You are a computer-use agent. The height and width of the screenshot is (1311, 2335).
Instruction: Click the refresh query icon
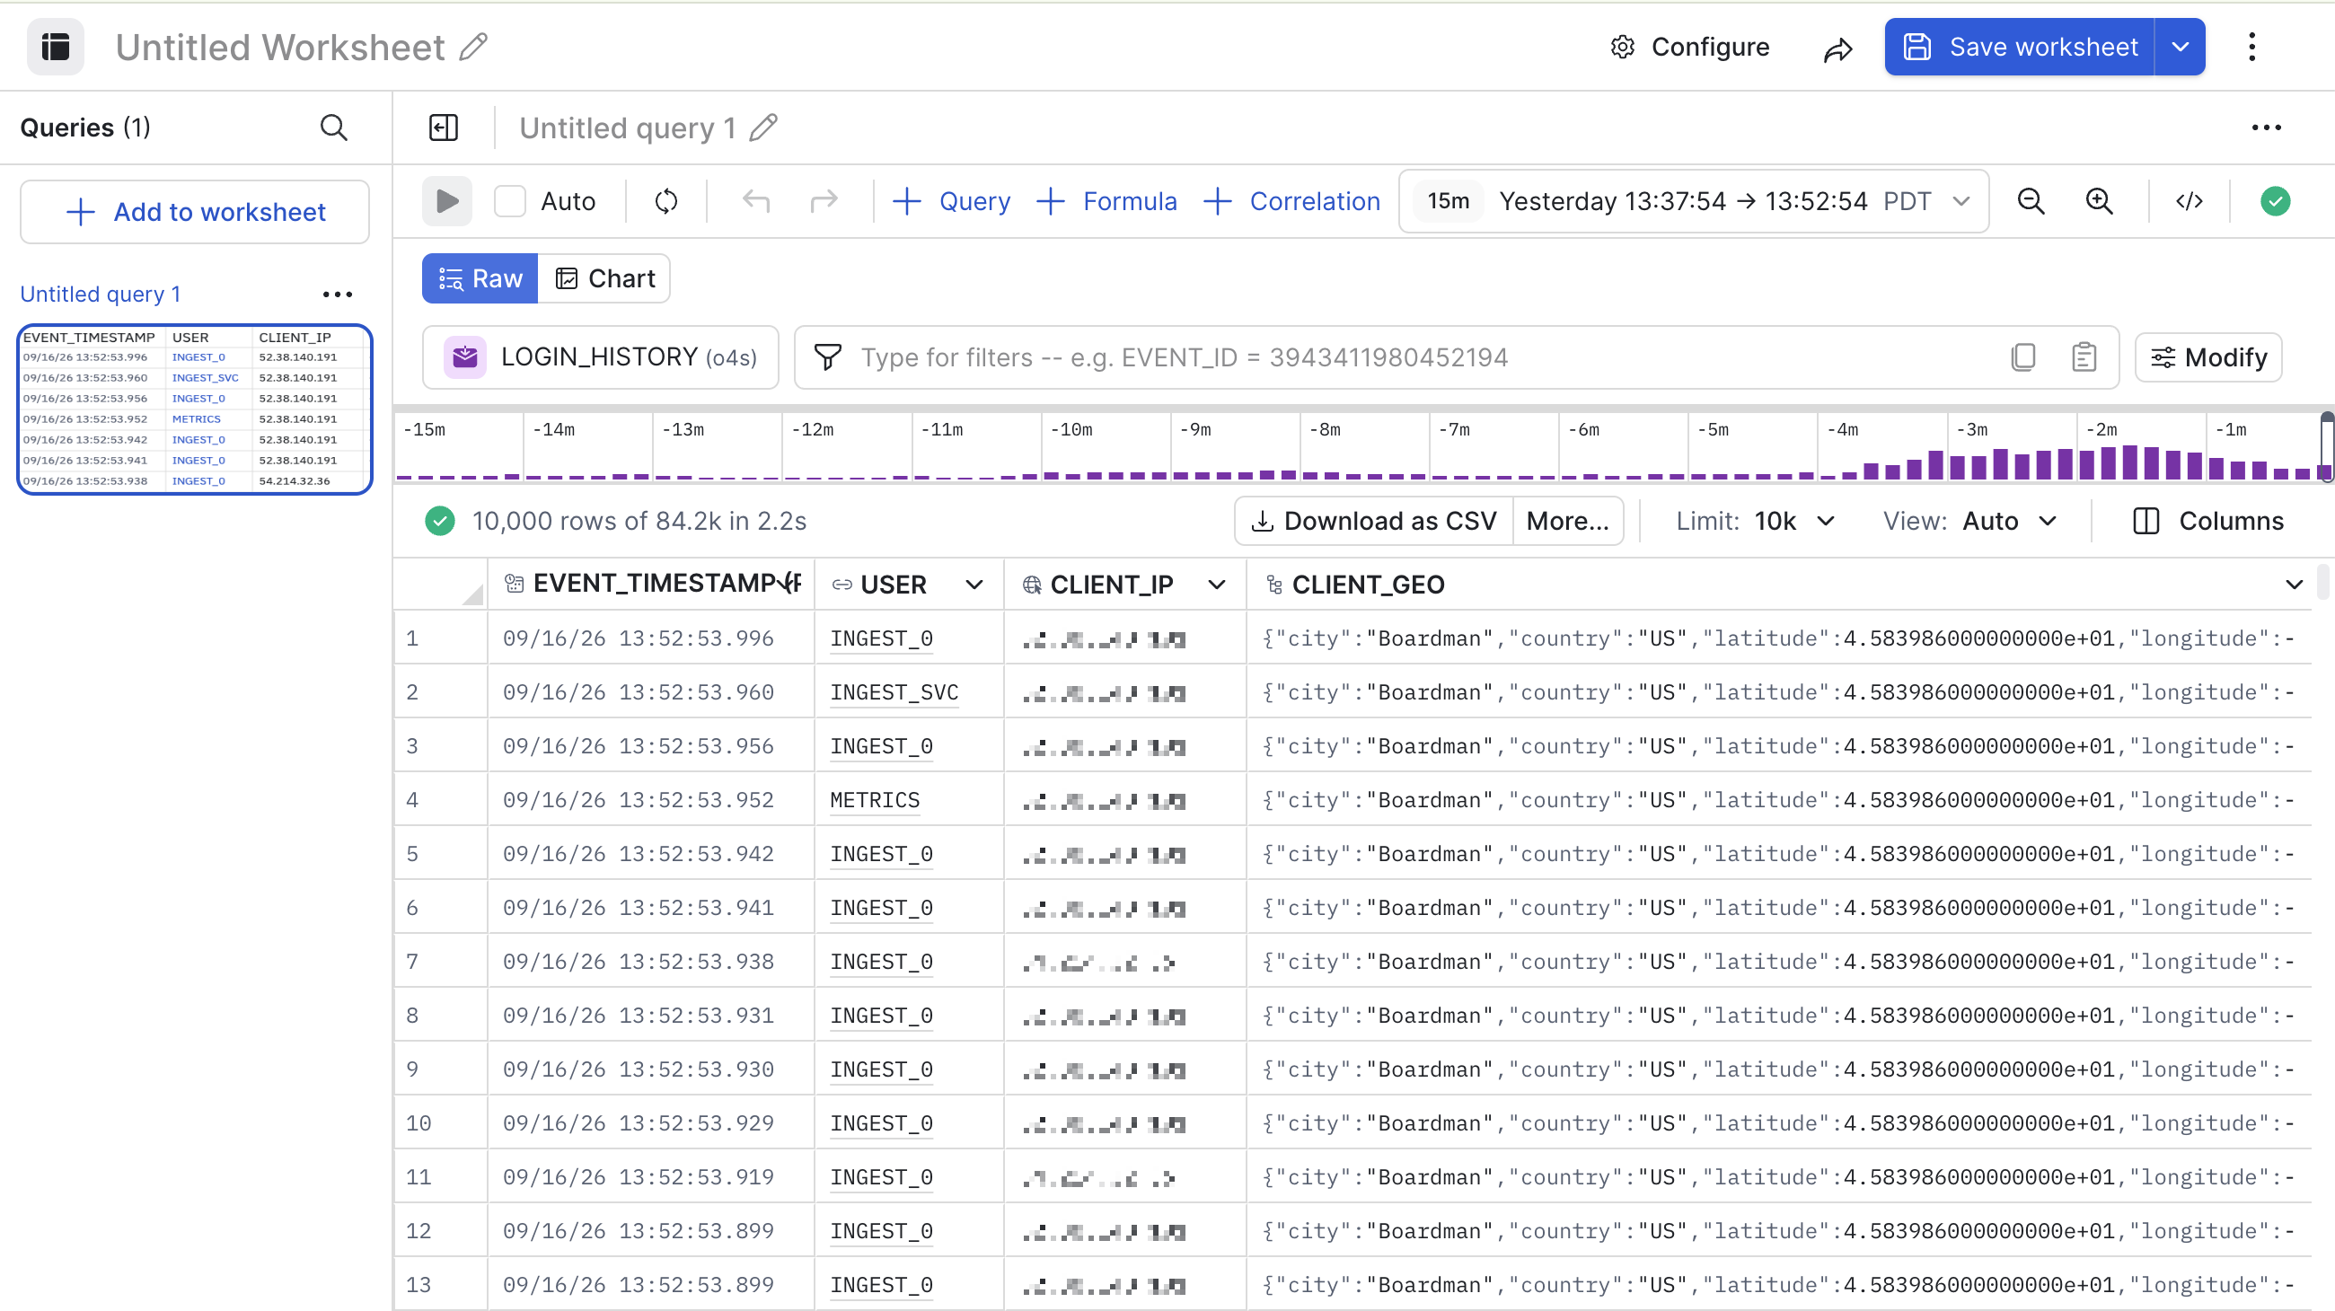click(x=666, y=201)
